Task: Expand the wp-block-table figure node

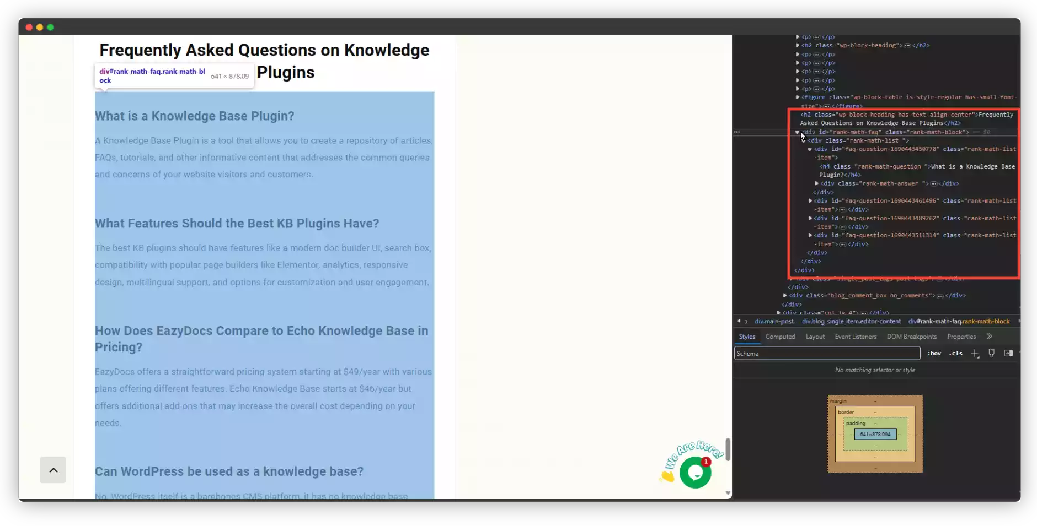Action: tap(798, 97)
